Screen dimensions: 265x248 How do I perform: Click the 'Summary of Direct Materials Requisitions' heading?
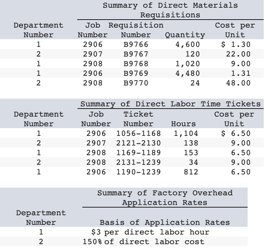tap(170, 10)
